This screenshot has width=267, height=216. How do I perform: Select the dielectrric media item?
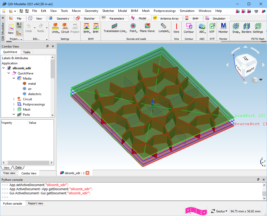[32, 94]
